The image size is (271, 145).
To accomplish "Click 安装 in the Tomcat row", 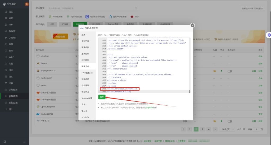I will (x=260, y=64).
